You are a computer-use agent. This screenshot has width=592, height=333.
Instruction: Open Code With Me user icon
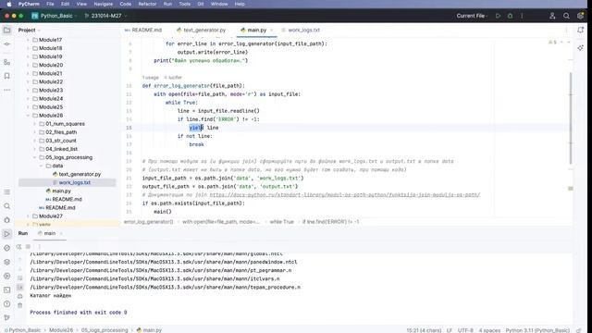click(x=552, y=16)
